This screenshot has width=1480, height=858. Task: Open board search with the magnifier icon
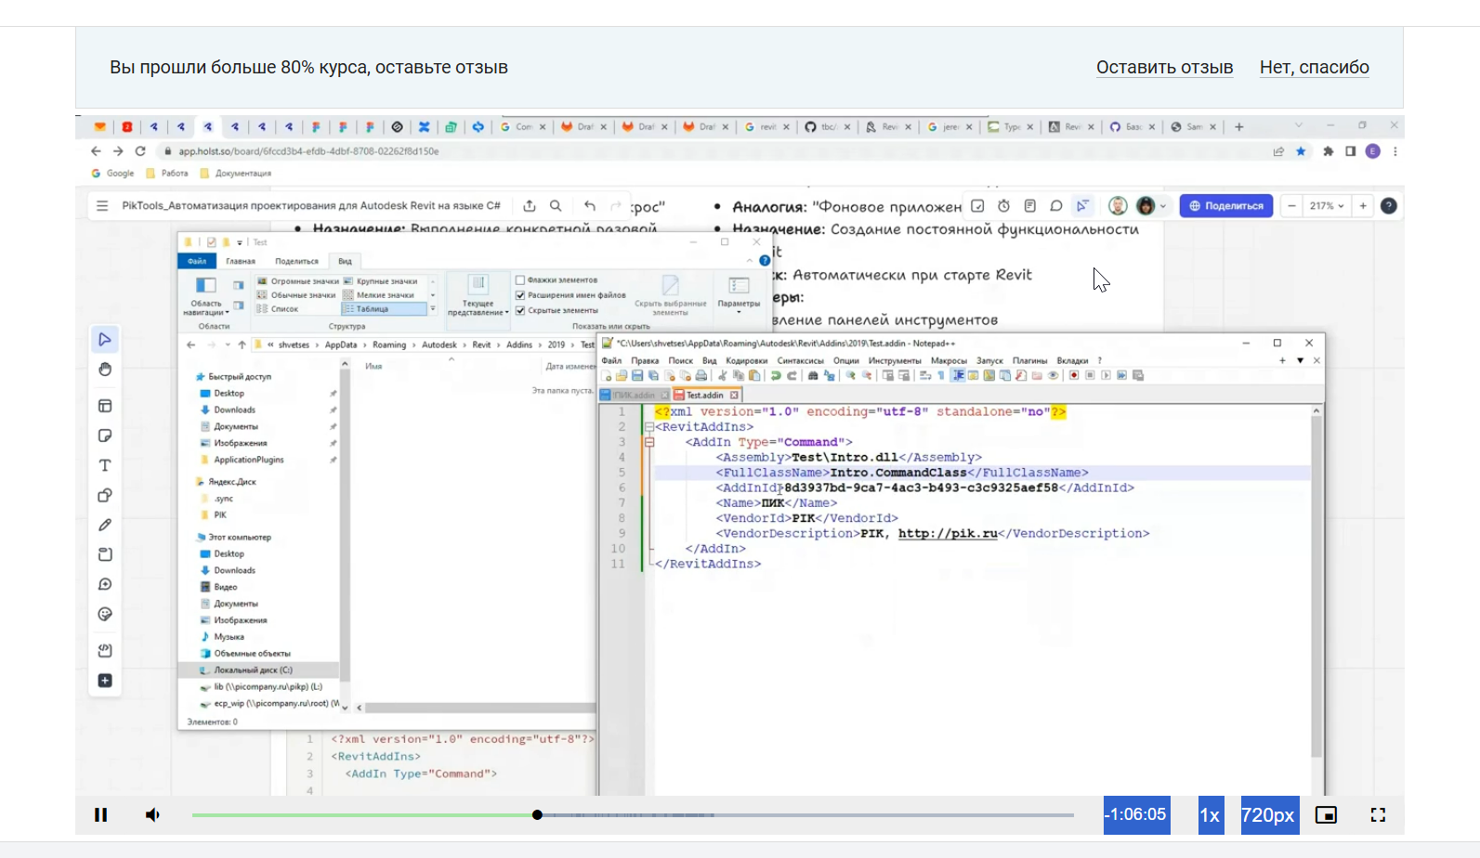tap(556, 206)
